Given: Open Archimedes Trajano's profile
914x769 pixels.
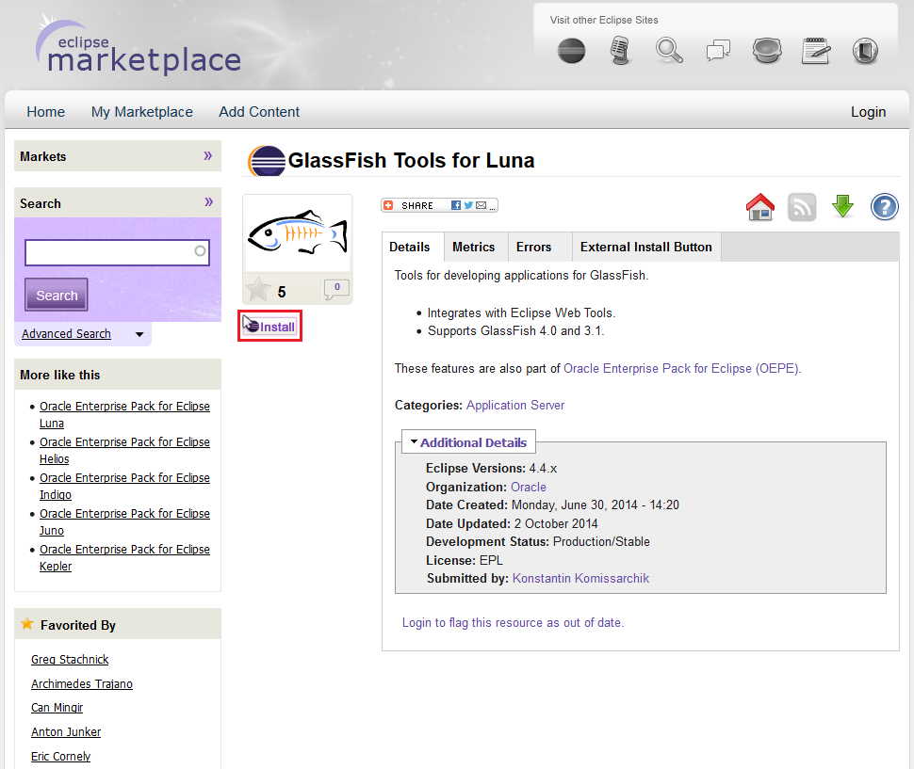Looking at the screenshot, I should 82,683.
